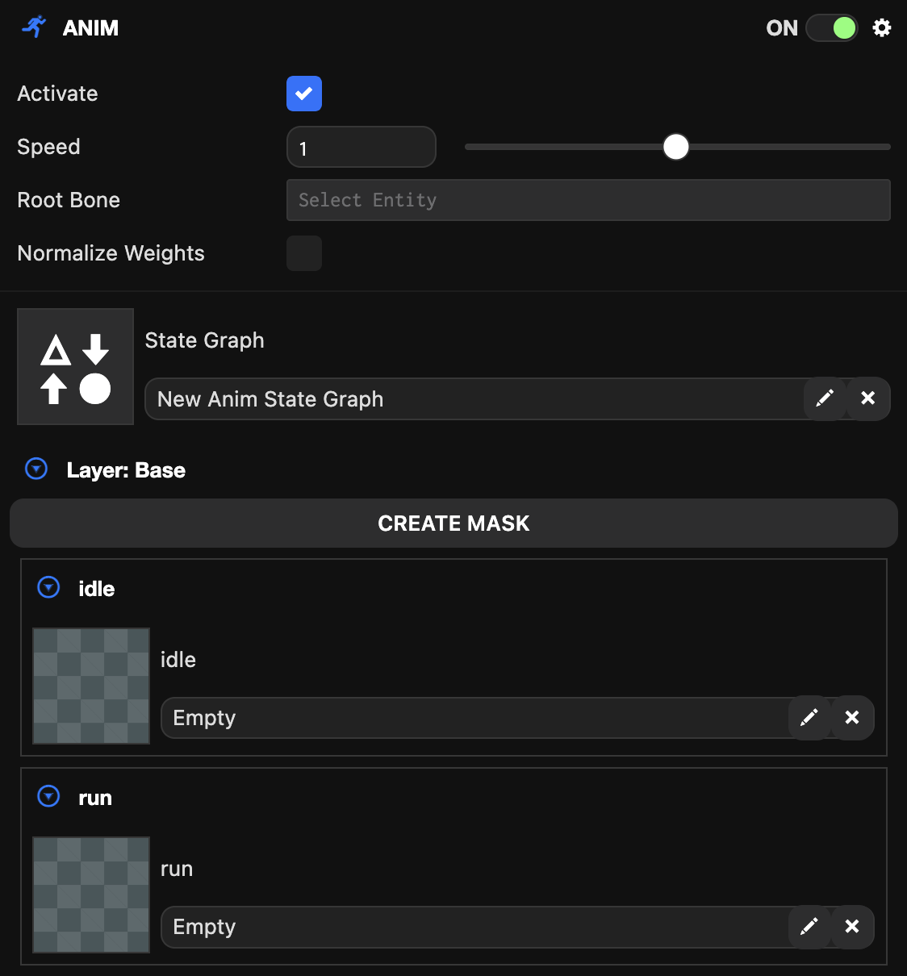The width and height of the screenshot is (907, 976).
Task: Collapse the Layer: Base section
Action: 36,469
